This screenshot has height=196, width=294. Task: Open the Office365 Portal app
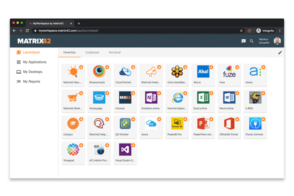click(x=229, y=127)
